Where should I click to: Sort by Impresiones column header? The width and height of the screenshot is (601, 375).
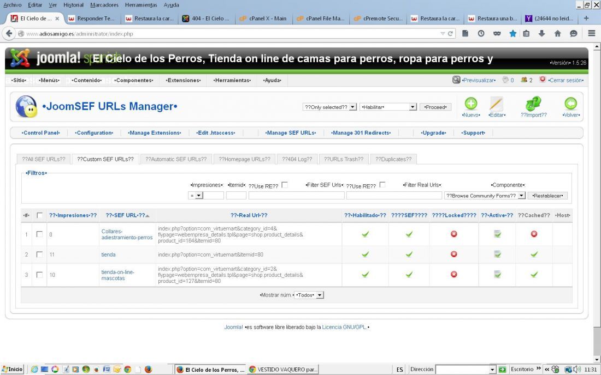tap(73, 215)
